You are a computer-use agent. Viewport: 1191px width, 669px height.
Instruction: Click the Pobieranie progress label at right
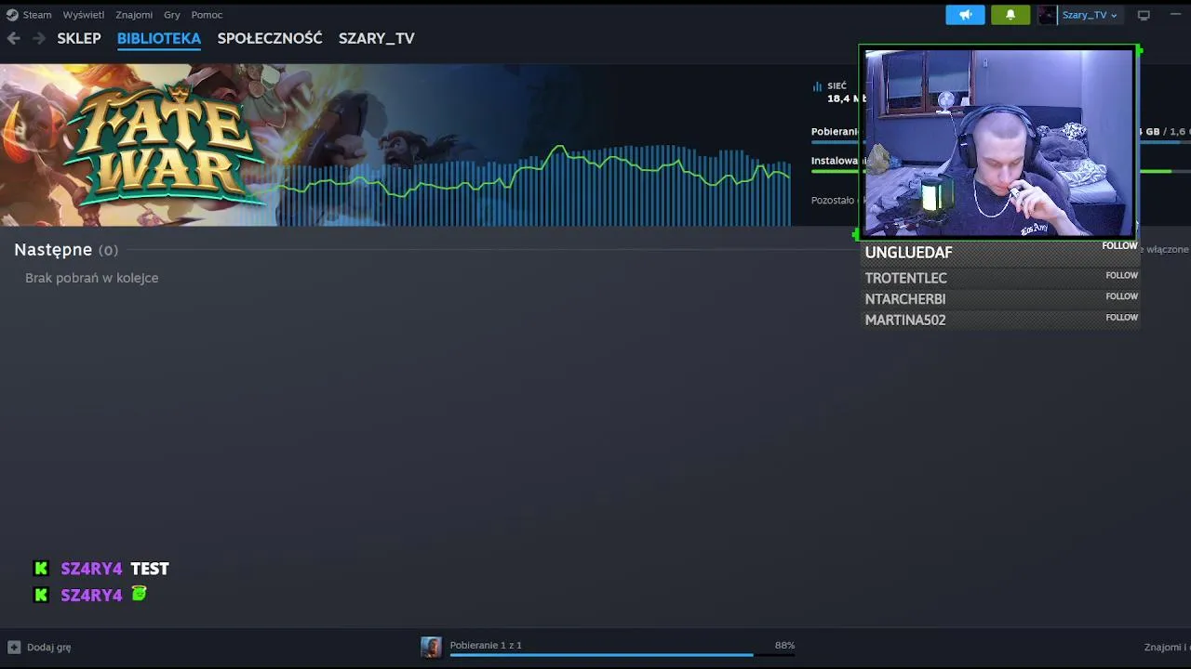click(834, 132)
